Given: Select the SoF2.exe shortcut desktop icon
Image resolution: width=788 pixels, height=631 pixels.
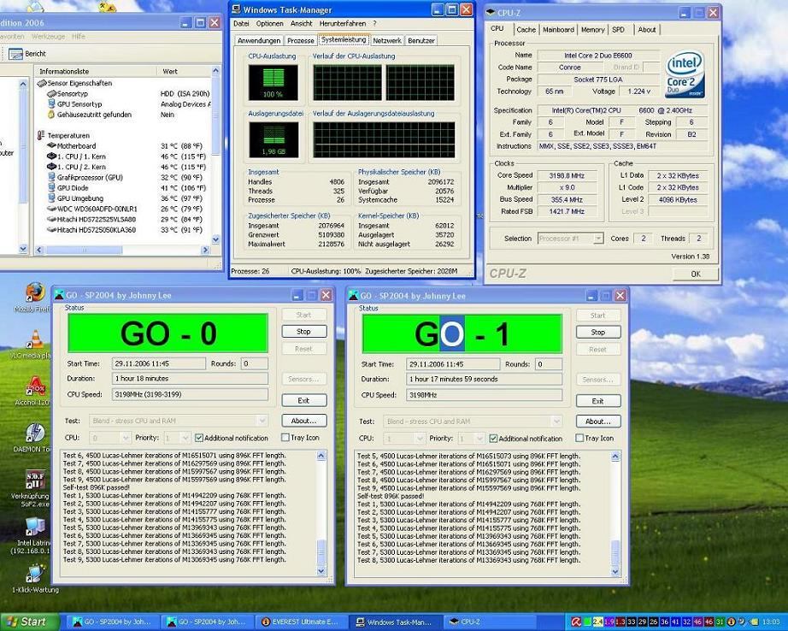Looking at the screenshot, I should (x=35, y=480).
